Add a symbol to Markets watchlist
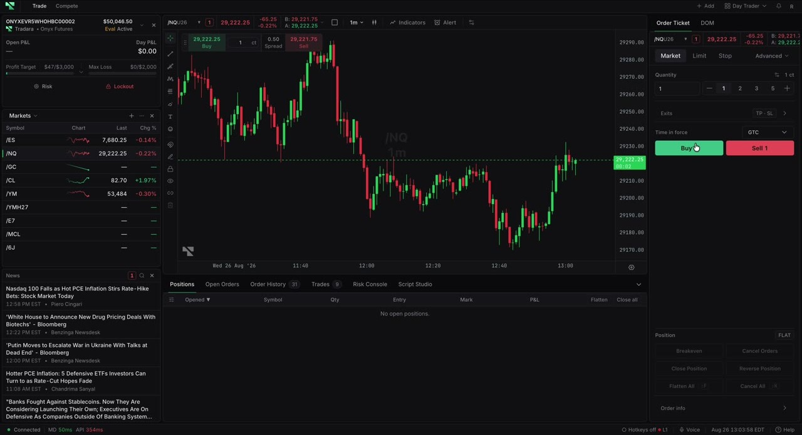The height and width of the screenshot is (435, 802). coord(131,116)
